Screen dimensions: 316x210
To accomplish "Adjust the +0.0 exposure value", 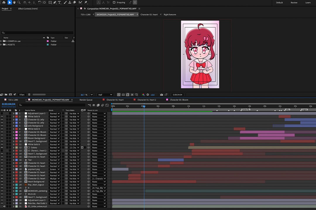I will point(152,95).
